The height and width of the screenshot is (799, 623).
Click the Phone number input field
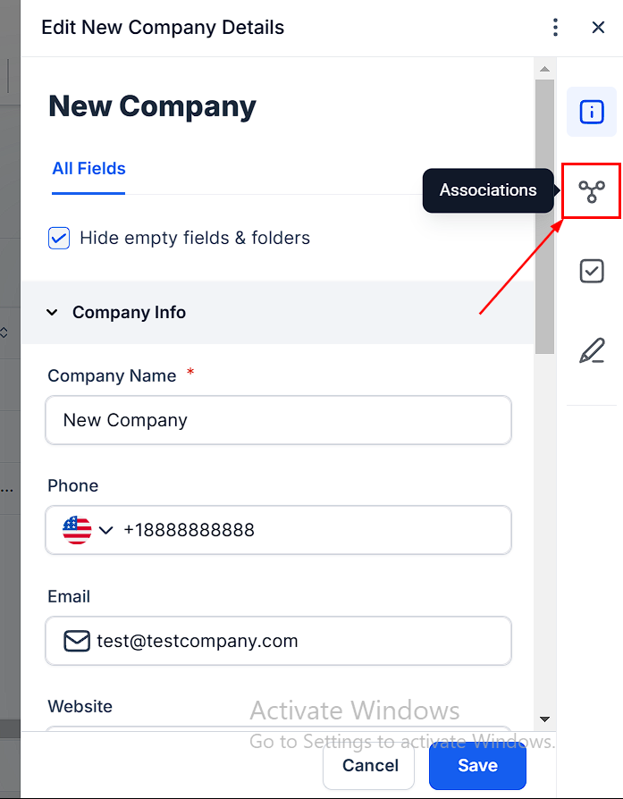tap(313, 530)
